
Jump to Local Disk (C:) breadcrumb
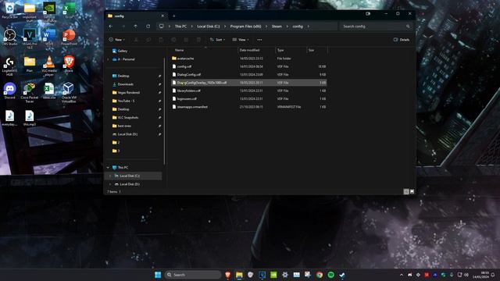click(209, 27)
